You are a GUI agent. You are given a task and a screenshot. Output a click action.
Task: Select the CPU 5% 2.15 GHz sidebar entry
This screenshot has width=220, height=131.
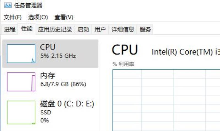point(50,54)
